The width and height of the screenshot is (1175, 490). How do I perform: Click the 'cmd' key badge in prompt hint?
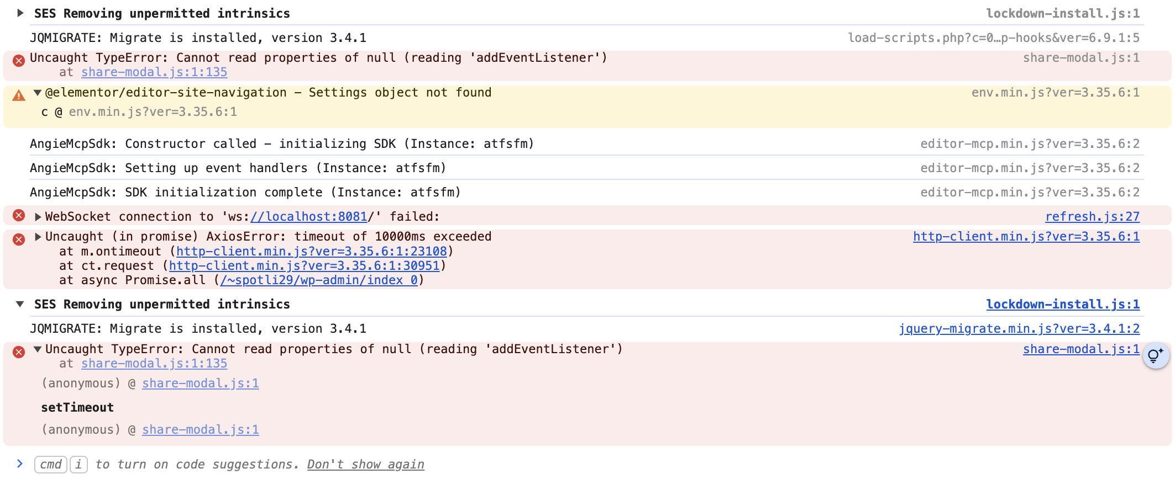click(51, 465)
